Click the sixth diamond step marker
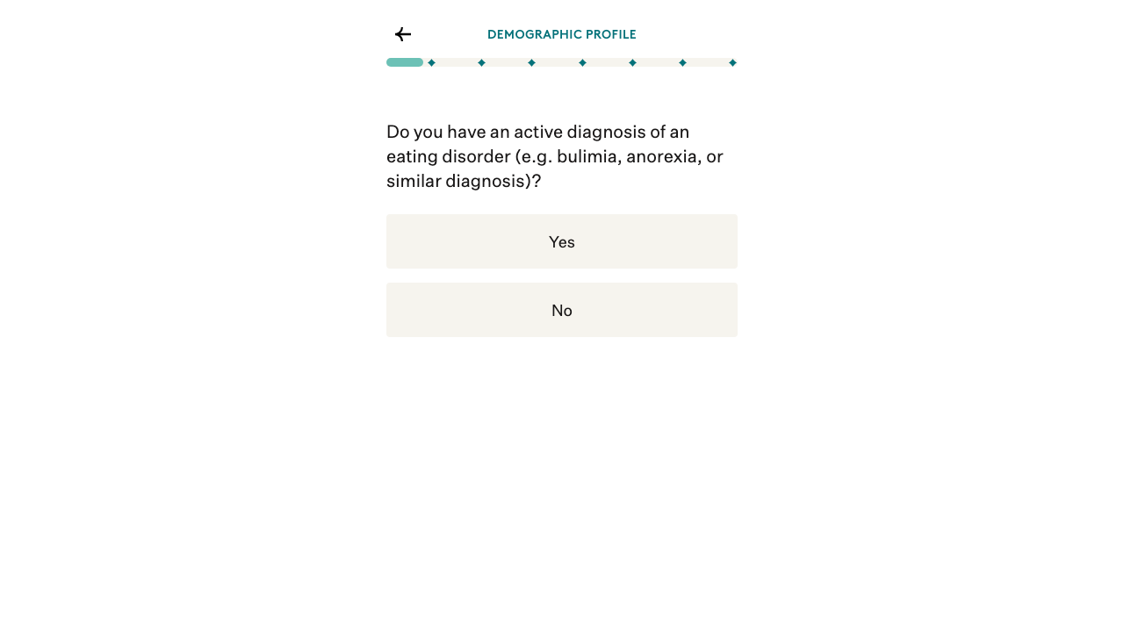This screenshot has width=1124, height=632. pyautogui.click(x=683, y=62)
